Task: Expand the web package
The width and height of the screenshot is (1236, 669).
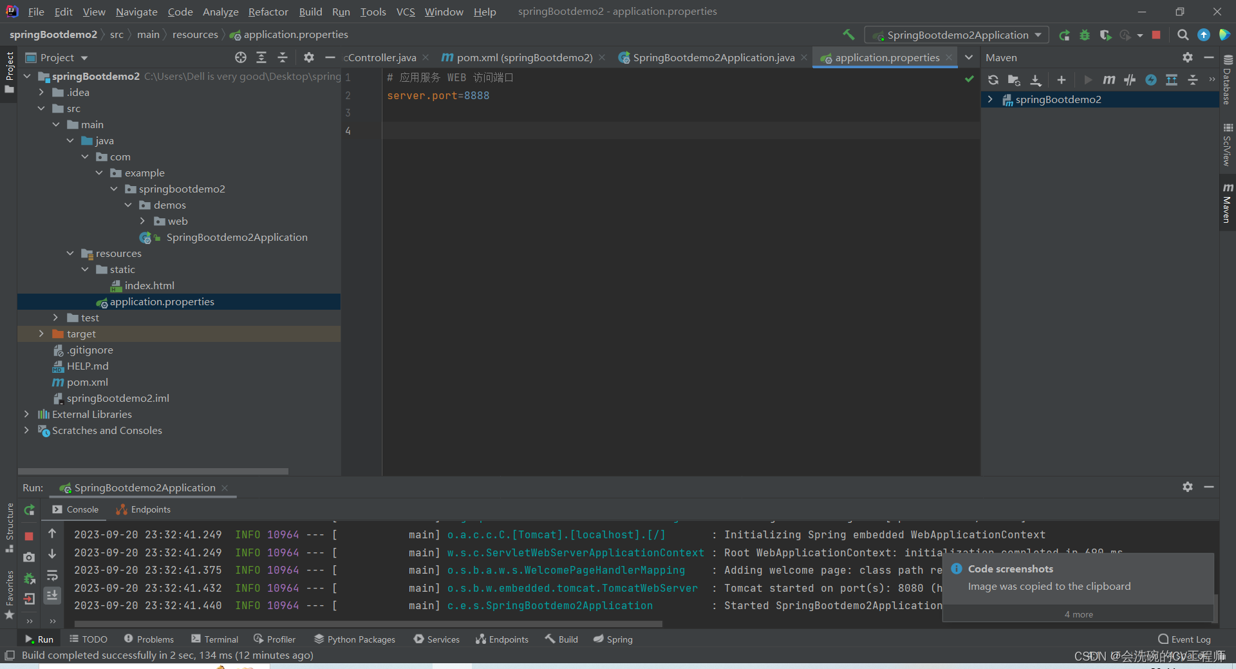Action: pyautogui.click(x=142, y=221)
